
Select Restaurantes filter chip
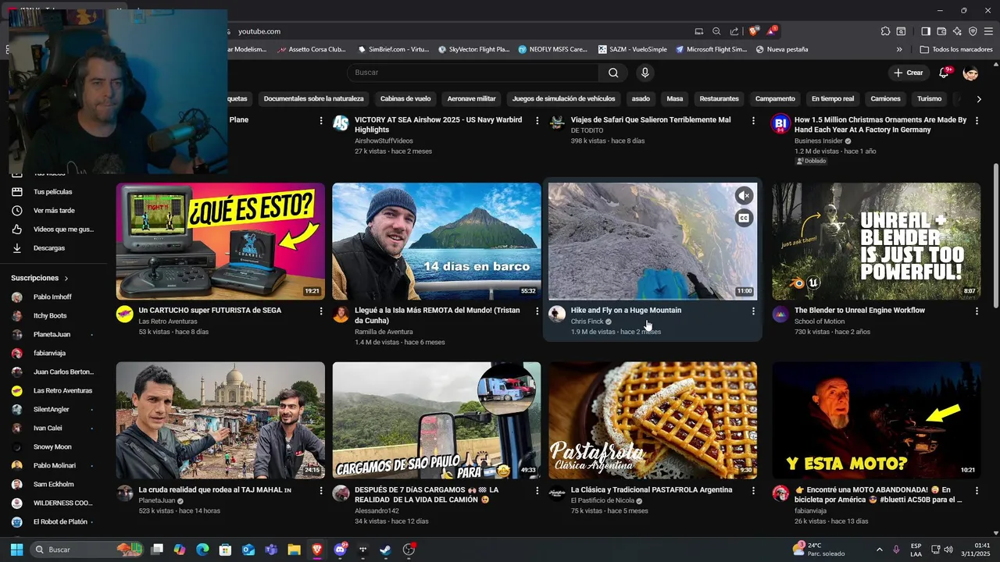(x=719, y=99)
